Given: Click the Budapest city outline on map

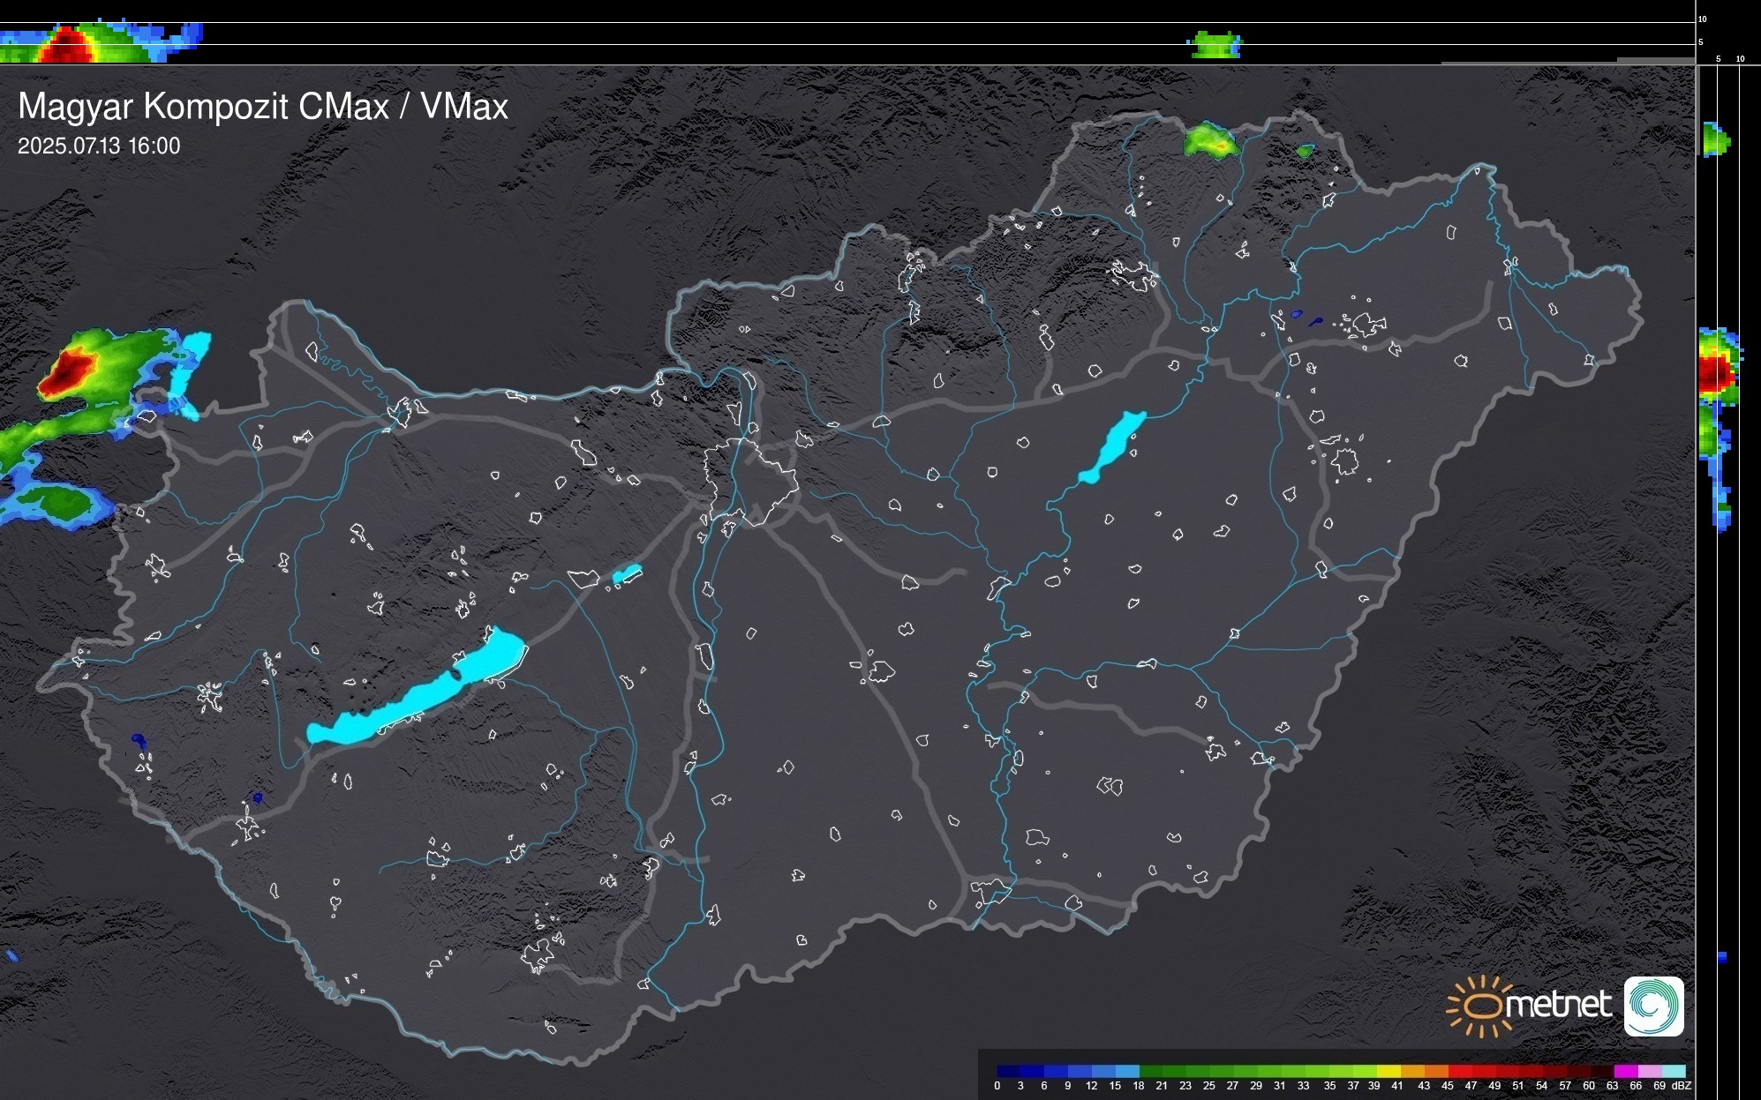Looking at the screenshot, I should pos(750,481).
